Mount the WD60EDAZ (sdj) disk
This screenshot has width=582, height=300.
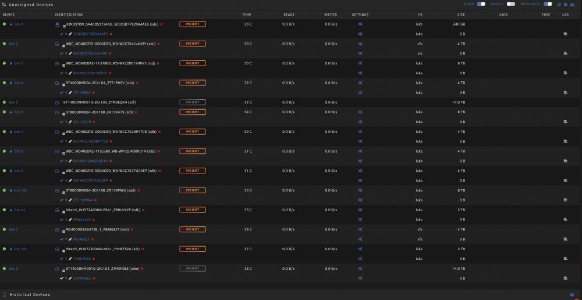click(193, 63)
